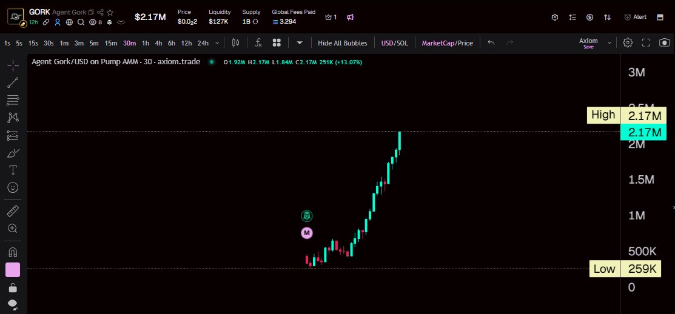
Task: Select the 5s timeframe
Action: [19, 43]
